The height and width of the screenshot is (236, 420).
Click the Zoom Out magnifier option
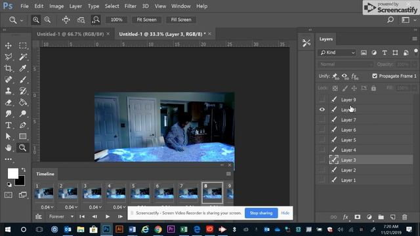point(47,20)
